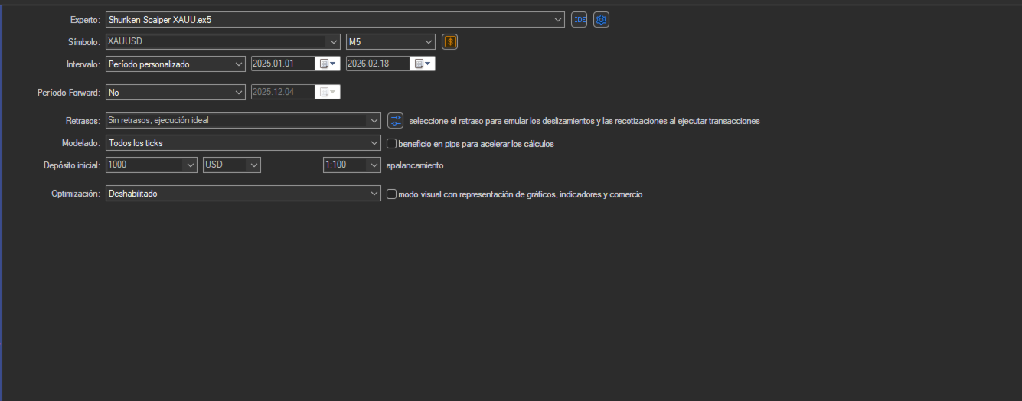Click the start date field 2025.01.01
The width and height of the screenshot is (1022, 401).
(x=284, y=64)
